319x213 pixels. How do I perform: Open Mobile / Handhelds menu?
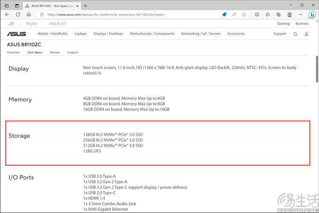(52, 34)
